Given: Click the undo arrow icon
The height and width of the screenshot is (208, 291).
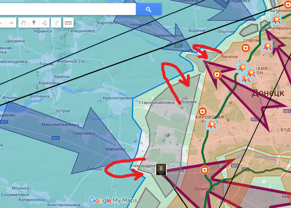Looking at the screenshot, I should coord(2,23).
